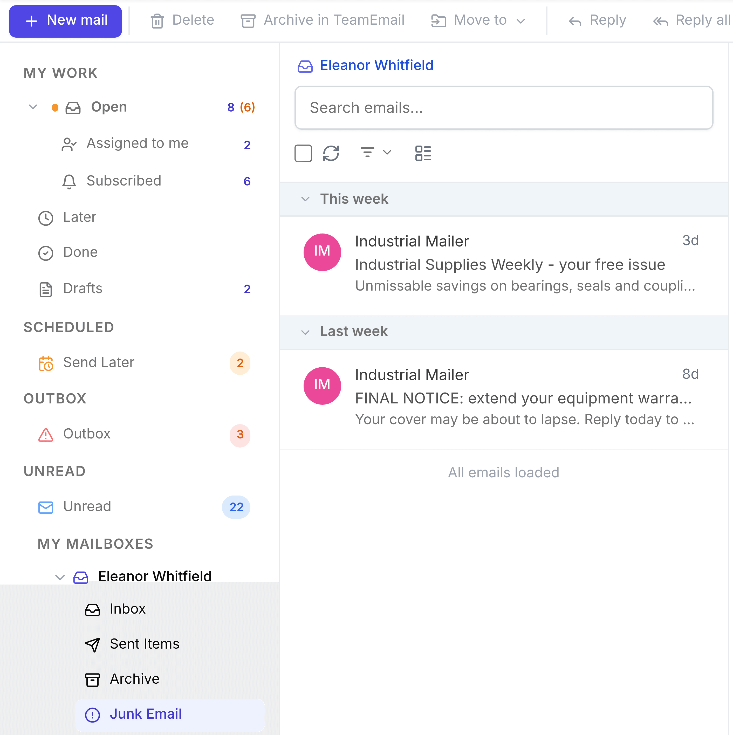The width and height of the screenshot is (733, 735).
Task: Select the Unread label
Action: 87,506
